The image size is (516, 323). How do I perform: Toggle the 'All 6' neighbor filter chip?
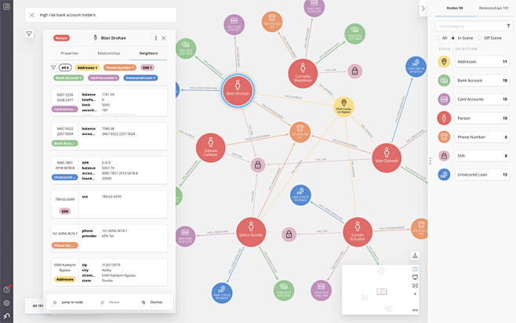pyautogui.click(x=65, y=67)
